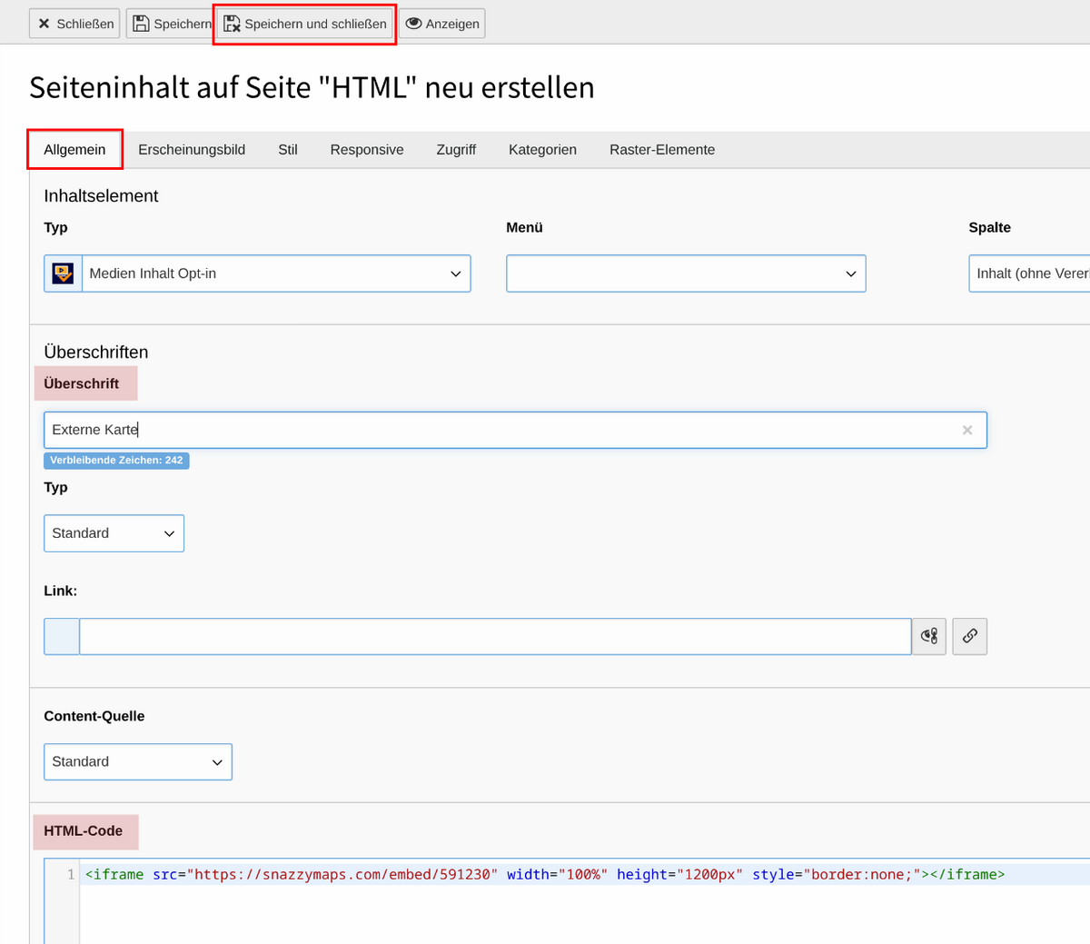Open the link browser chain icon
Screen dimensions: 1090x944
coord(969,636)
